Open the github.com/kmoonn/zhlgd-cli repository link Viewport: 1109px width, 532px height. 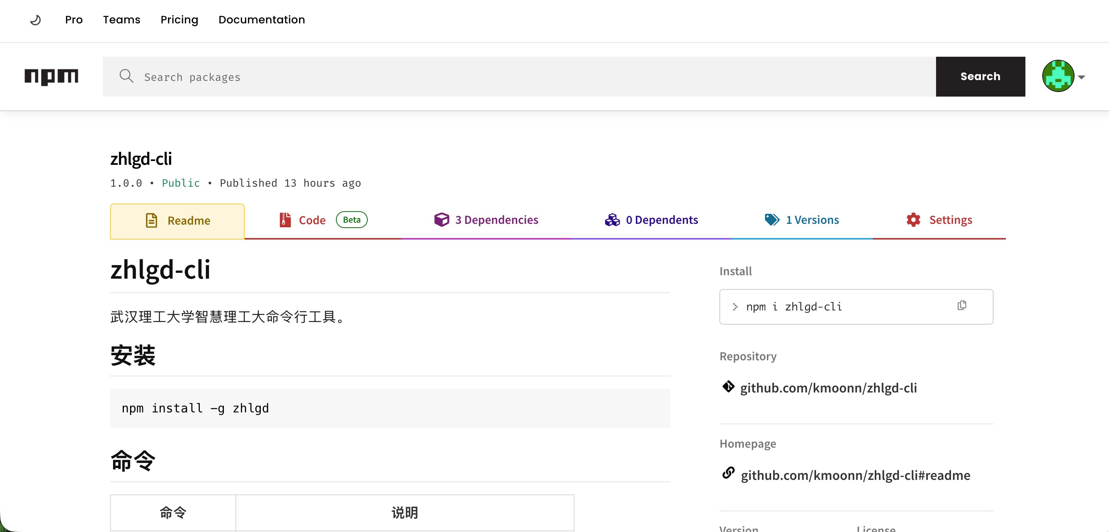828,388
